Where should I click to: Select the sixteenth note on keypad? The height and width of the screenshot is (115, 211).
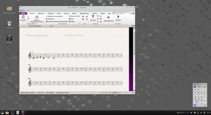[198, 99]
